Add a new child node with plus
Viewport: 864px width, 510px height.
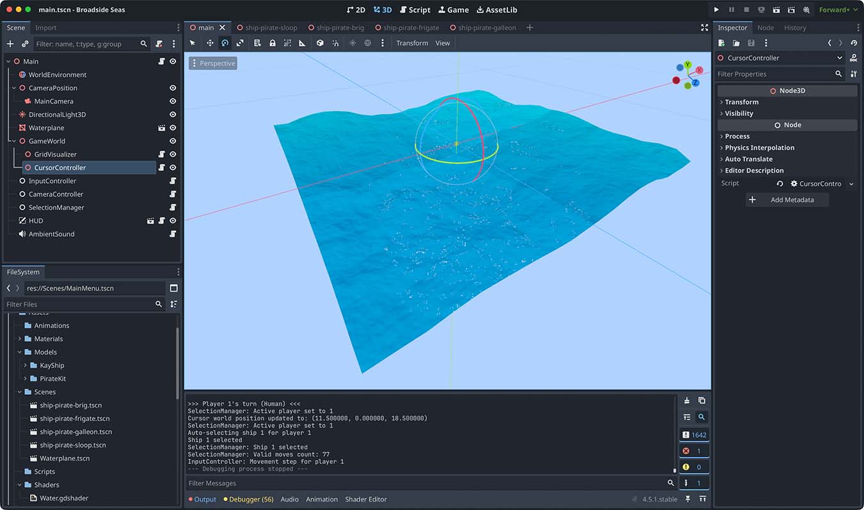(10, 44)
